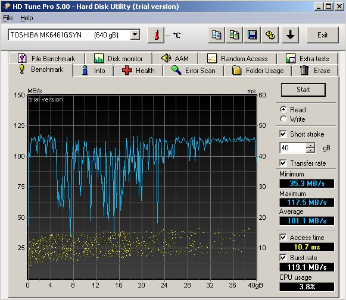Click the Start benchmark button

pyautogui.click(x=303, y=90)
